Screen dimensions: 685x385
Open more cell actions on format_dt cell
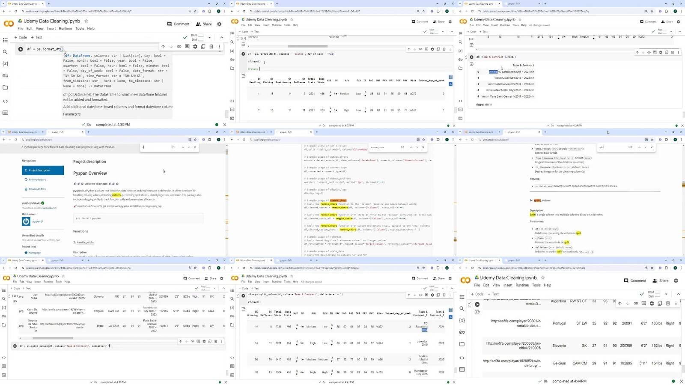coord(219,46)
